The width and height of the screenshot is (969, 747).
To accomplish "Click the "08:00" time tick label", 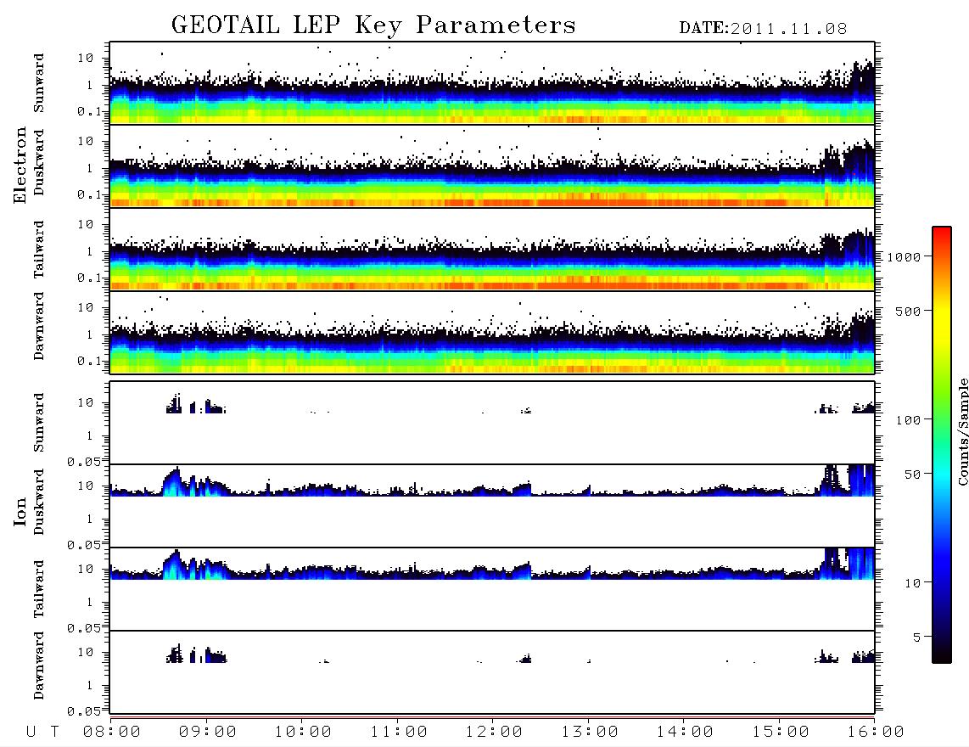I will (x=112, y=732).
